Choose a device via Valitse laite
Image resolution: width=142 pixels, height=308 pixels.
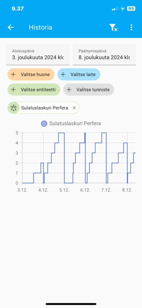[x=79, y=74]
